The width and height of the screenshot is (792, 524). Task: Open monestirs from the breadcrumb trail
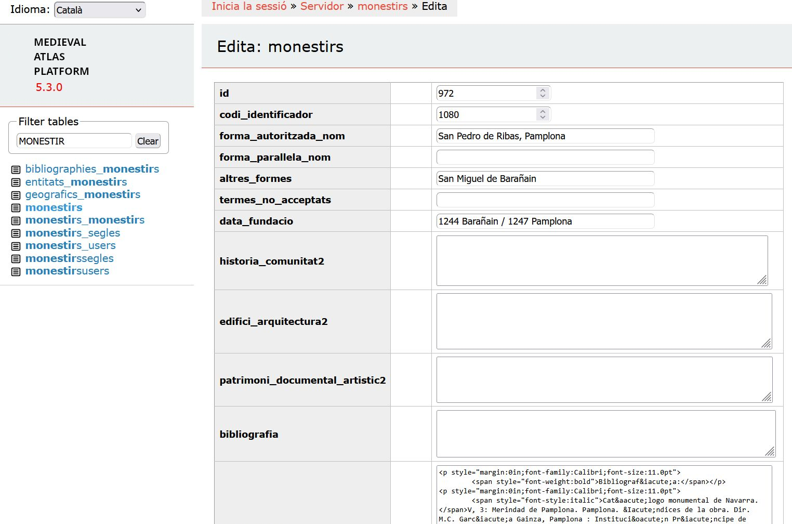382,6
